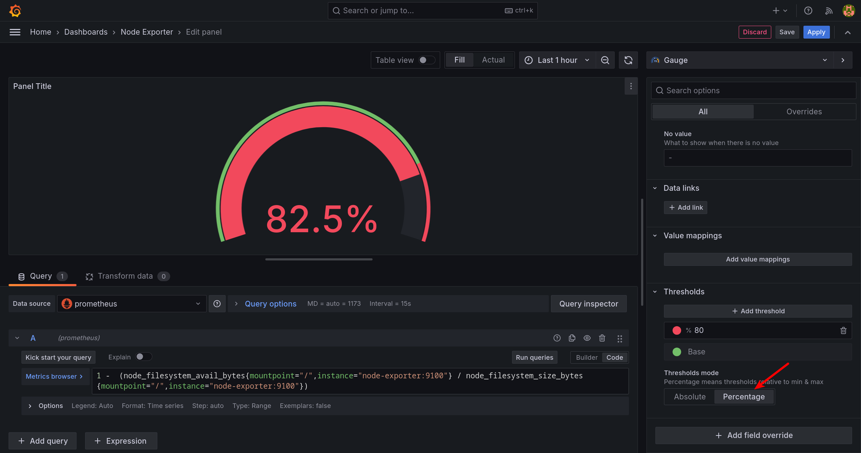Collapse the Value mappings section
The height and width of the screenshot is (453, 861).
coord(655,236)
